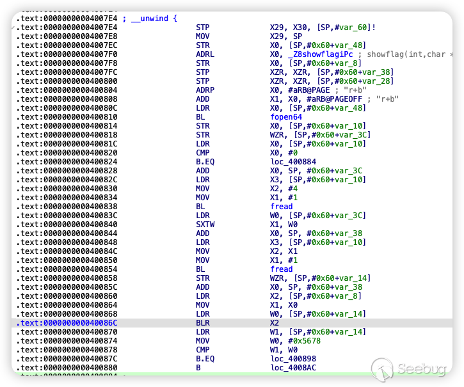Click the Seebug logo icon watermark
Viewport: 464px width, 387px height.
382,368
